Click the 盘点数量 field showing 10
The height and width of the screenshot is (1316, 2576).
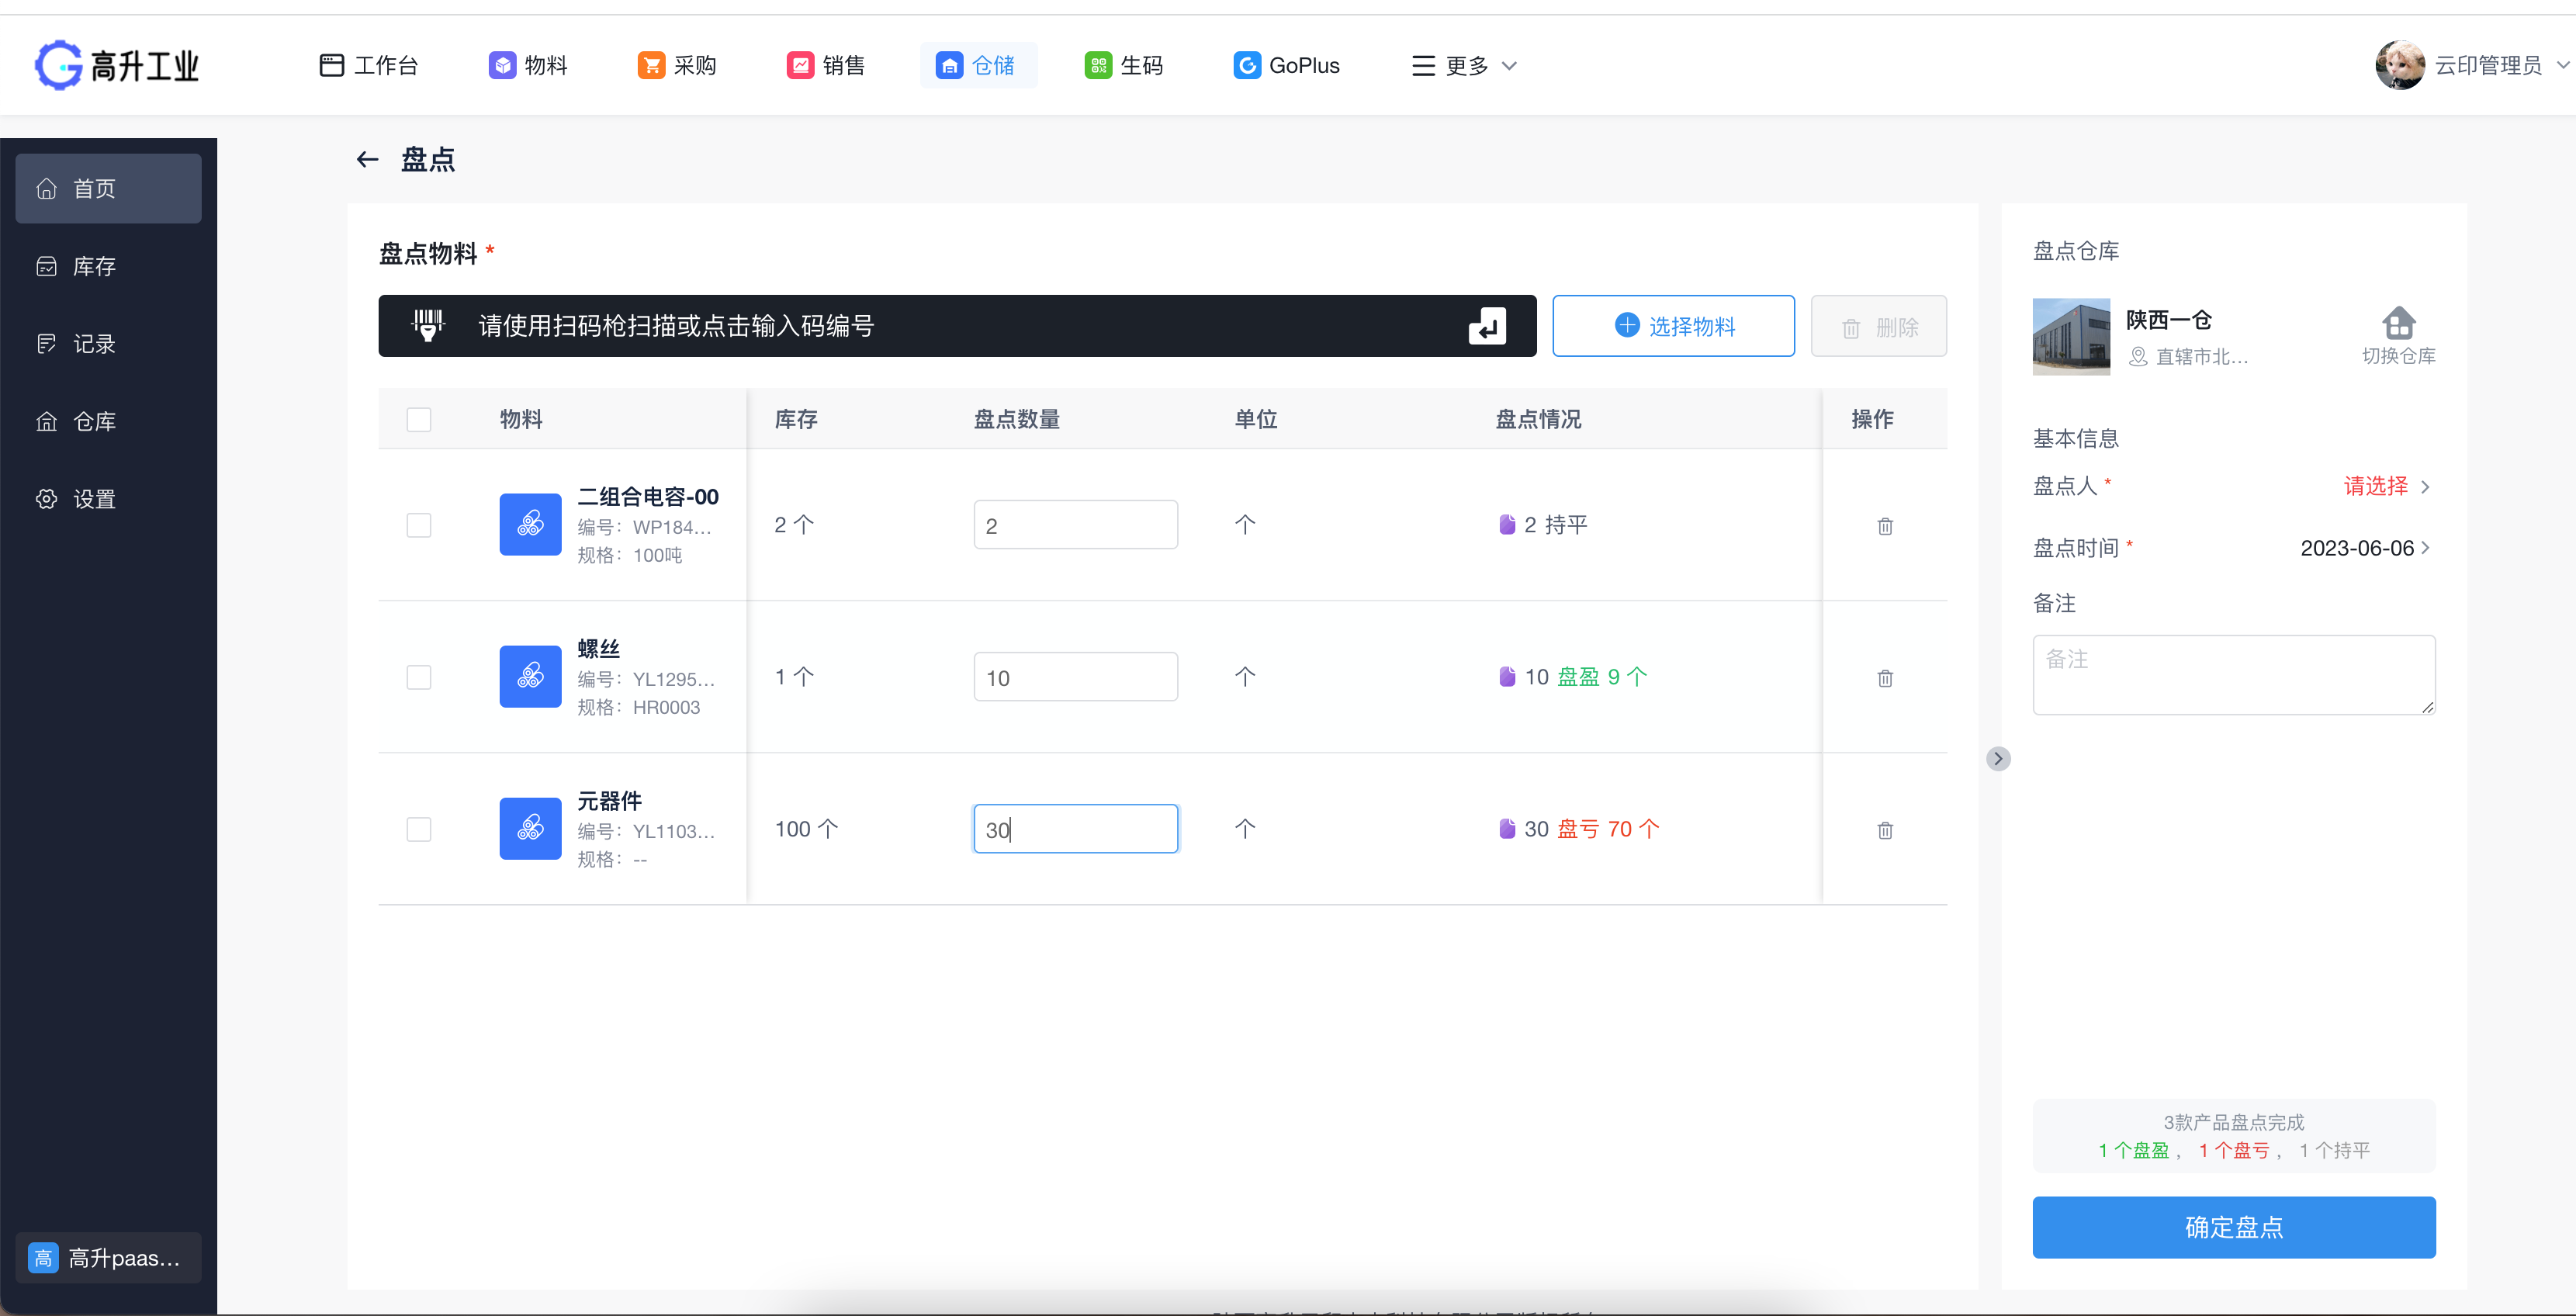click(x=1075, y=677)
